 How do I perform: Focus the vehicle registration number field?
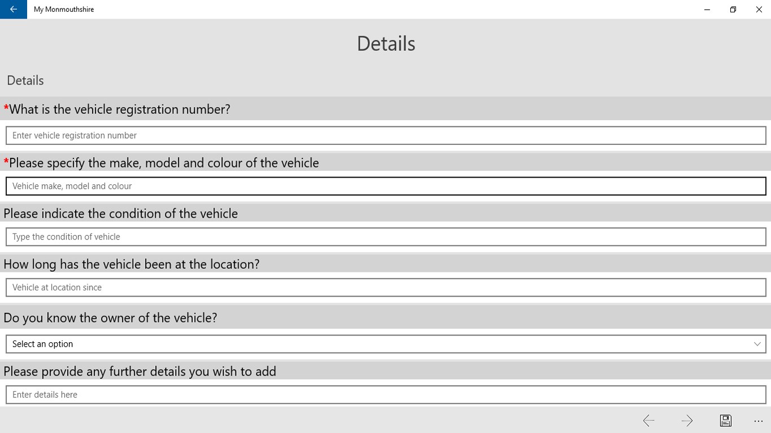(x=385, y=135)
